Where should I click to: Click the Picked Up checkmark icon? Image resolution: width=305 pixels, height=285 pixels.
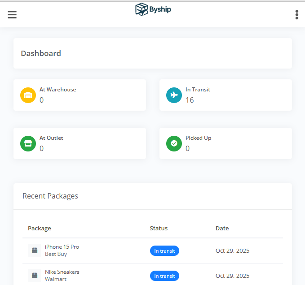pyautogui.click(x=174, y=143)
